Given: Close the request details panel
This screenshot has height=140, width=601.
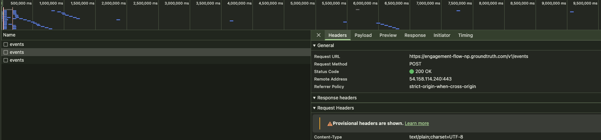Looking at the screenshot, I should (319, 35).
